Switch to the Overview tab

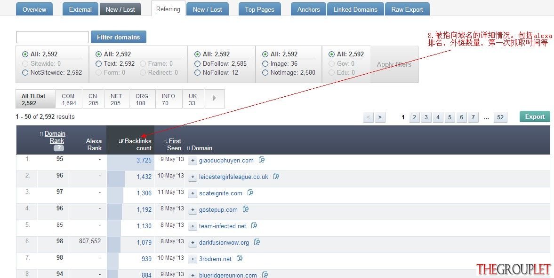[x=34, y=9]
